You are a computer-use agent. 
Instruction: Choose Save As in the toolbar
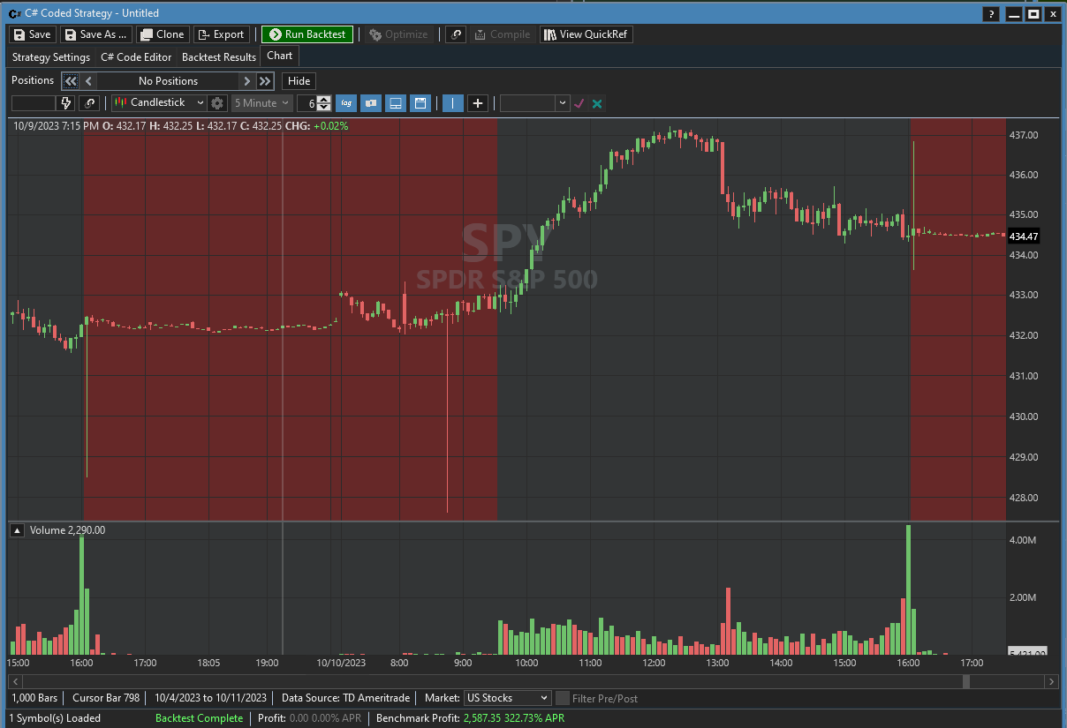[x=96, y=34]
